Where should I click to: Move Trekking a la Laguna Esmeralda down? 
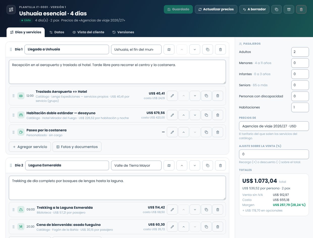pyautogui.click(x=195, y=210)
